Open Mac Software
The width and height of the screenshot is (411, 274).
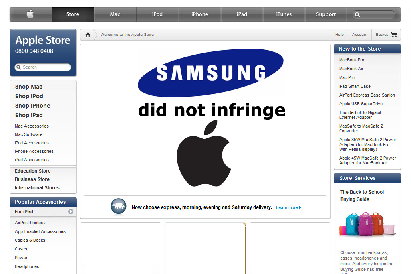coord(29,134)
